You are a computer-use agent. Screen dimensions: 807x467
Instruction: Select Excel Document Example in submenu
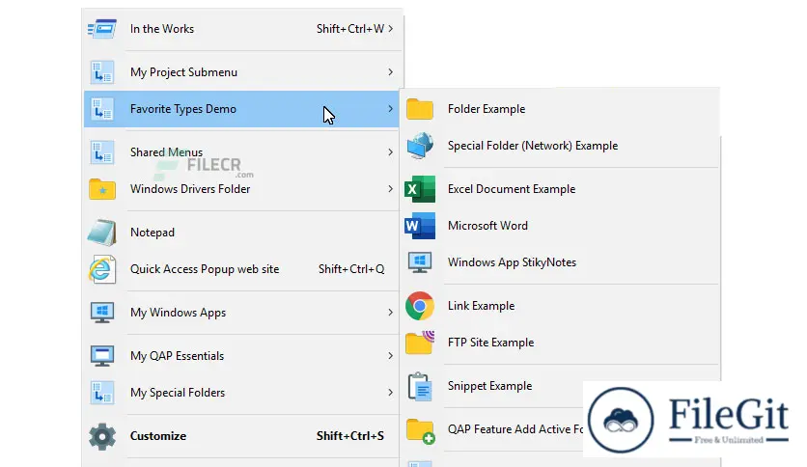(561, 189)
